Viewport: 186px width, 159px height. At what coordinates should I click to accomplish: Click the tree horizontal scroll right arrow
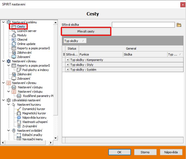(51, 142)
